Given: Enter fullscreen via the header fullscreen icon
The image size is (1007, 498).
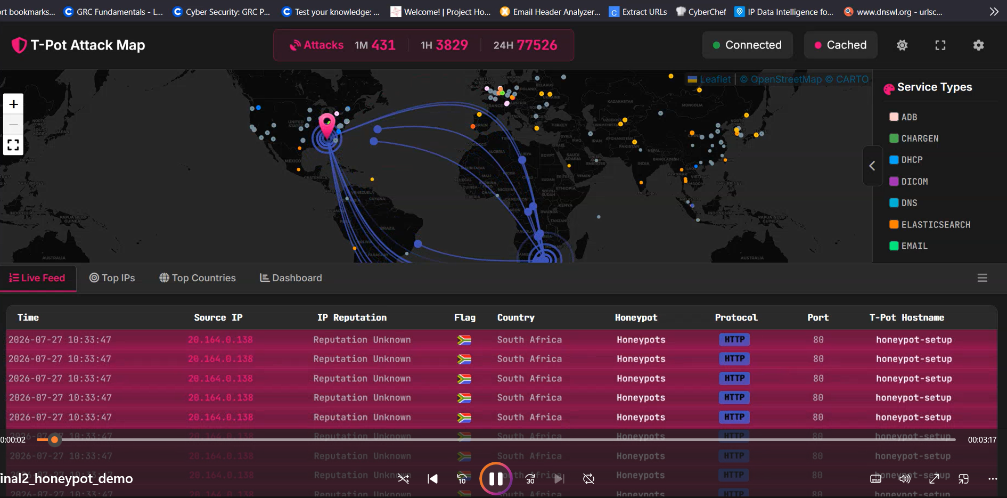Looking at the screenshot, I should click(x=940, y=45).
